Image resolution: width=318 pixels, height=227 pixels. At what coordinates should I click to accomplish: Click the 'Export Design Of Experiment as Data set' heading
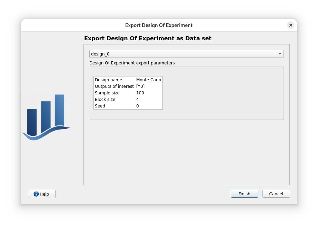click(x=148, y=39)
